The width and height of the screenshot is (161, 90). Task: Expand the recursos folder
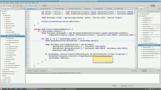point(3,69)
